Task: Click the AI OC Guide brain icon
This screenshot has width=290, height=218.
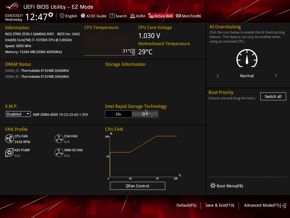Action: pos(83,16)
